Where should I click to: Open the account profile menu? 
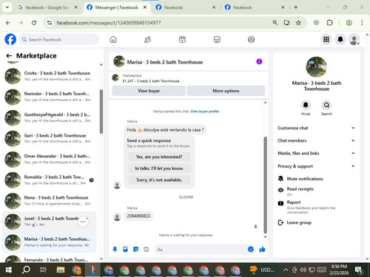(x=354, y=39)
